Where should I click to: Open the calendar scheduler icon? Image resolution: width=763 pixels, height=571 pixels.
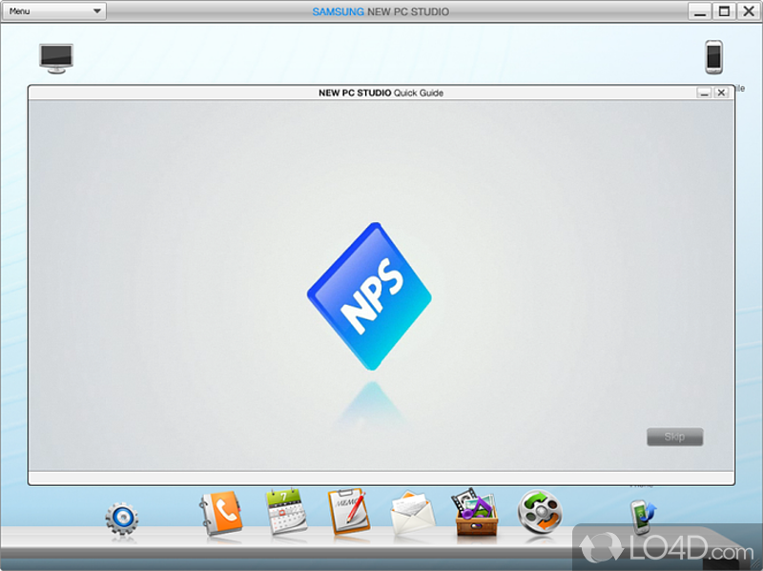pos(286,512)
